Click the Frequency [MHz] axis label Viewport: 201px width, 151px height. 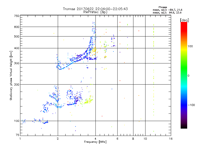point(95,142)
